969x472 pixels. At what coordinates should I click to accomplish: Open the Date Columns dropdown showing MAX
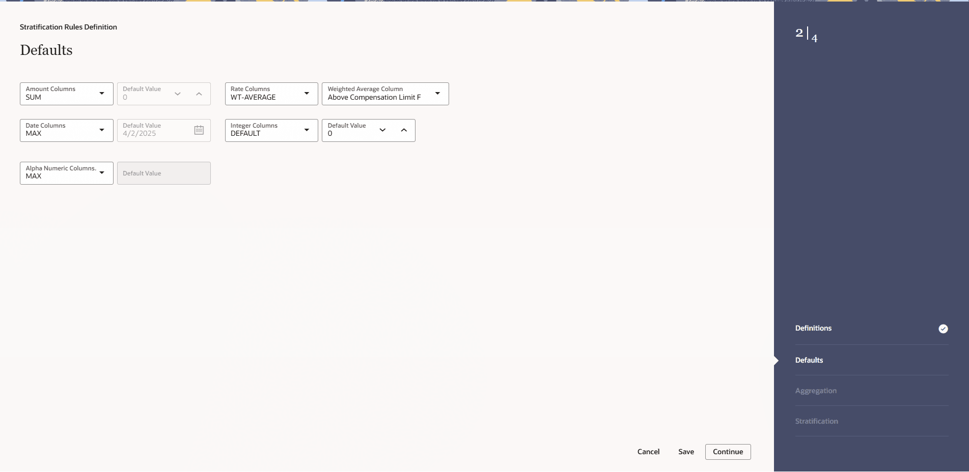tap(66, 130)
